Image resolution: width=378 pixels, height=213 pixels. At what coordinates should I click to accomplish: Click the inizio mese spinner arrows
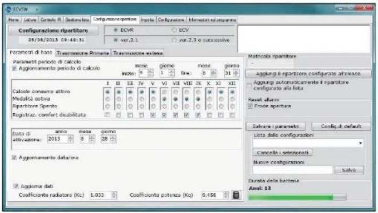point(150,73)
